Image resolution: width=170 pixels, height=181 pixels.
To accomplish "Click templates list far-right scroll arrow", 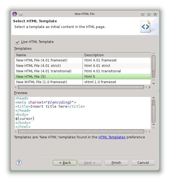I will pos(149,88).
